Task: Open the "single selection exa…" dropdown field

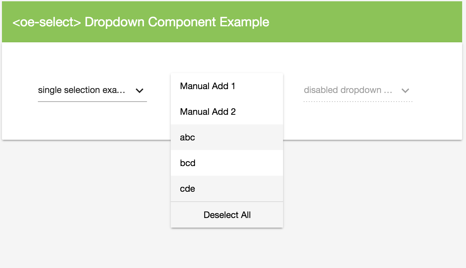Action: tap(92, 90)
